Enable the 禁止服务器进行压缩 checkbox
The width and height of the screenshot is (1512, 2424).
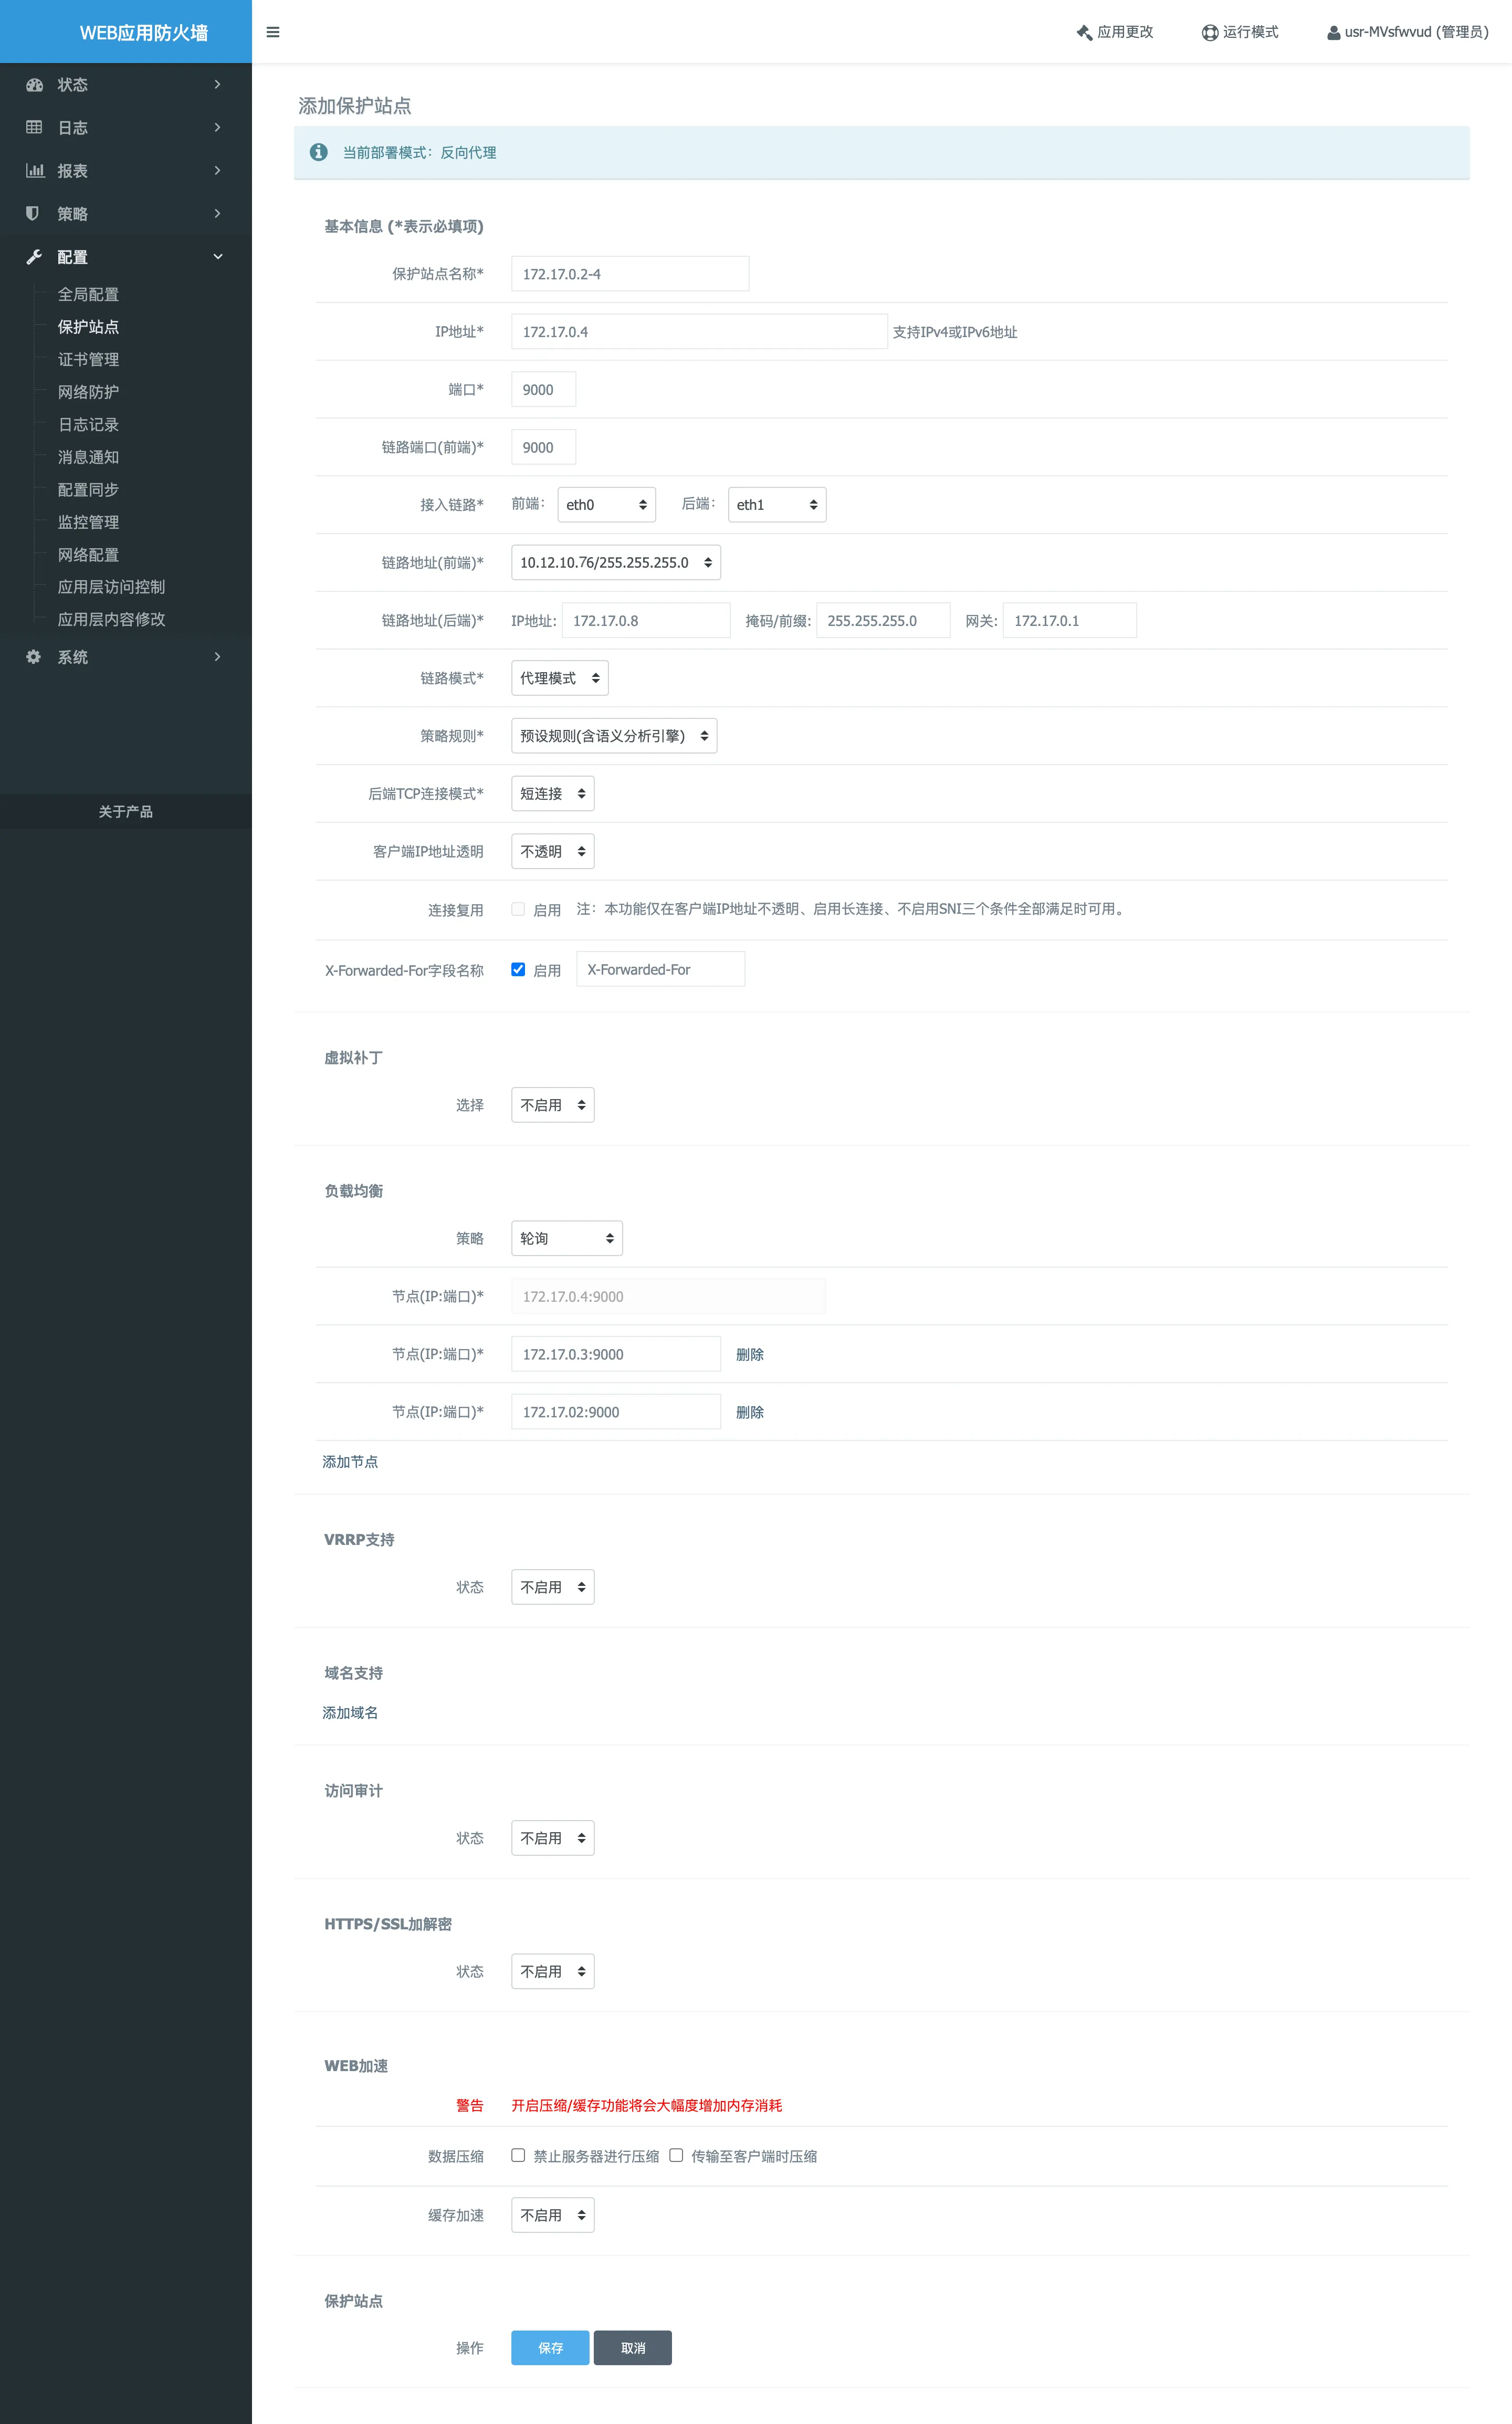[x=518, y=2155]
